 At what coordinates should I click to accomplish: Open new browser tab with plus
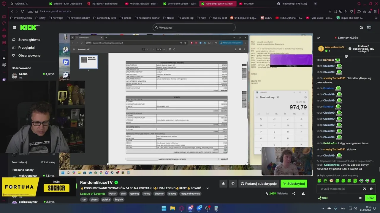tap(315, 4)
